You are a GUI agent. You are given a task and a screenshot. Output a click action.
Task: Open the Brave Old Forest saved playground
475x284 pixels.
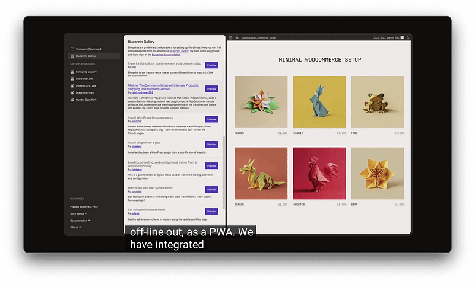point(85,93)
